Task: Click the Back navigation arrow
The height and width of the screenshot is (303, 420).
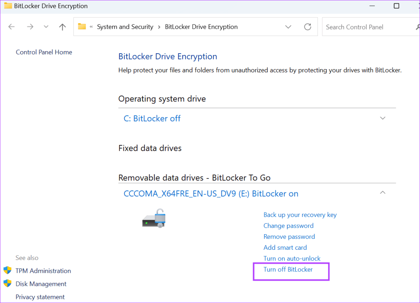Action: click(11, 27)
